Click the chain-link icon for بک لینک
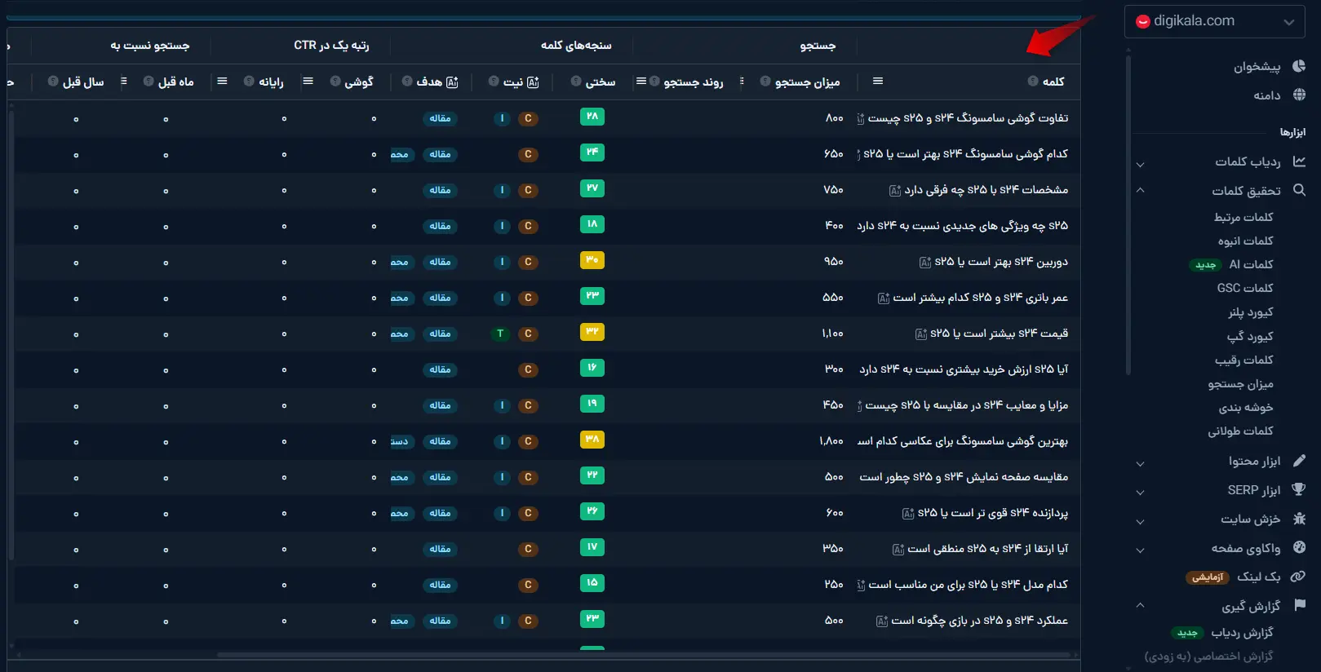Viewport: 1321px width, 672px height. tap(1298, 577)
